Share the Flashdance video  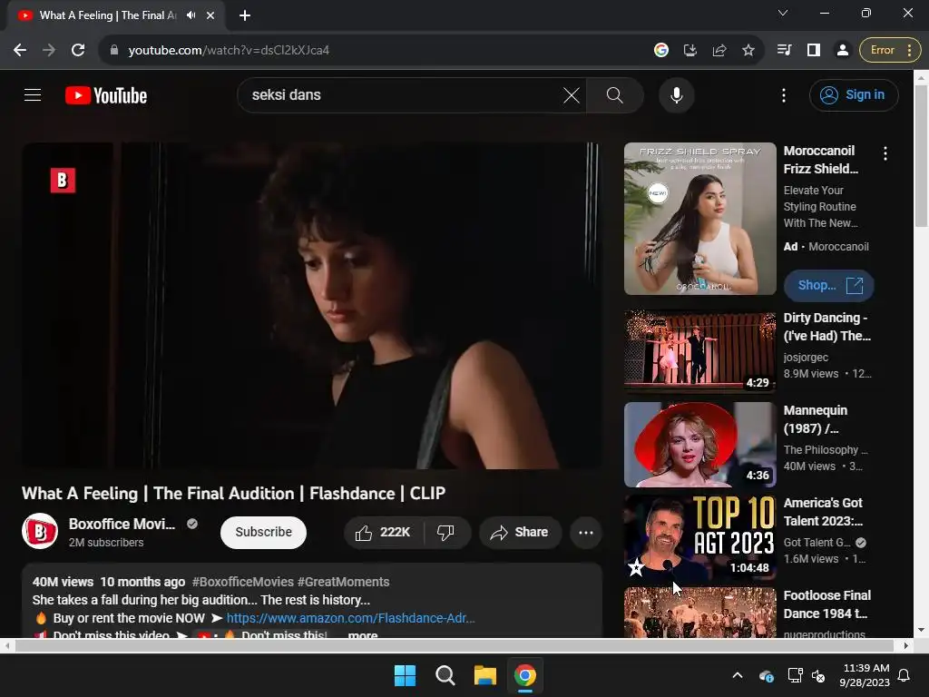coord(520,532)
